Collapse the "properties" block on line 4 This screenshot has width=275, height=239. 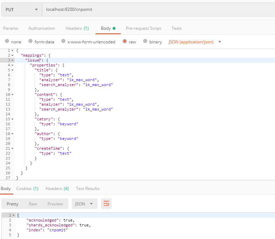13,65
